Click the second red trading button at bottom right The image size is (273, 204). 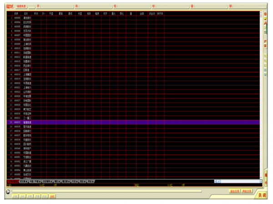point(247,191)
